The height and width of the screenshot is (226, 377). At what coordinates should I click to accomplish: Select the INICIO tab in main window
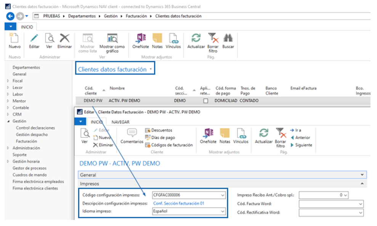[x=26, y=27]
